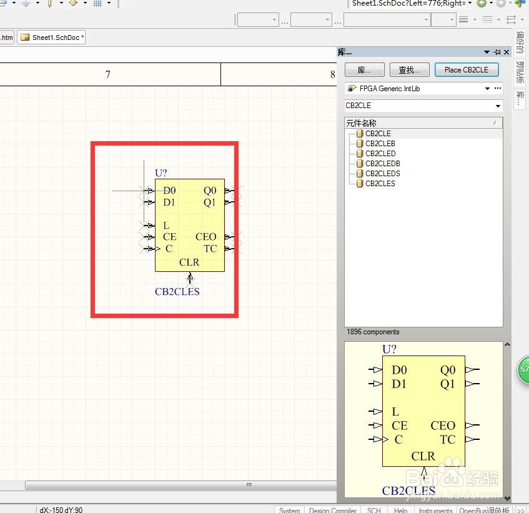Select CB2CLEDS in component list

[x=383, y=174]
